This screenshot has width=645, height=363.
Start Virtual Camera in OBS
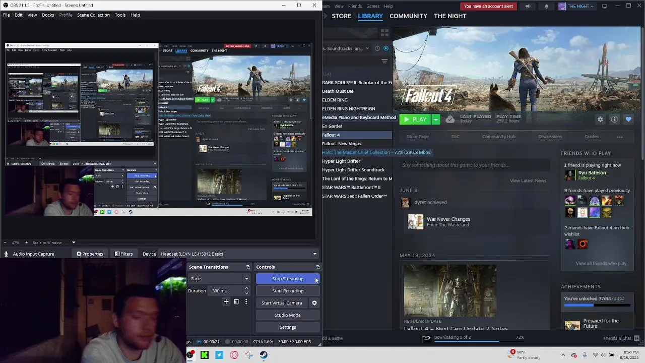pyautogui.click(x=282, y=303)
